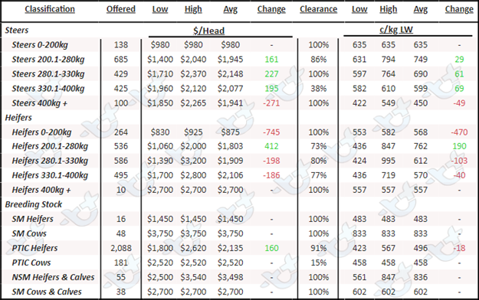Select the Heifers group heading

(x=18, y=118)
